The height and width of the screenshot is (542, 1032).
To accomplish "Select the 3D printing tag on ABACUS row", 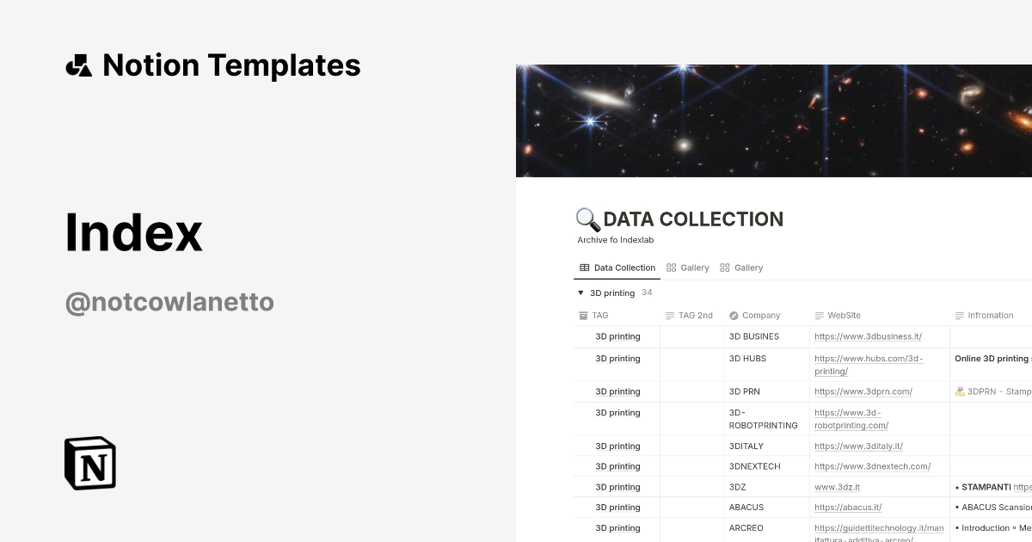I will pos(618,507).
